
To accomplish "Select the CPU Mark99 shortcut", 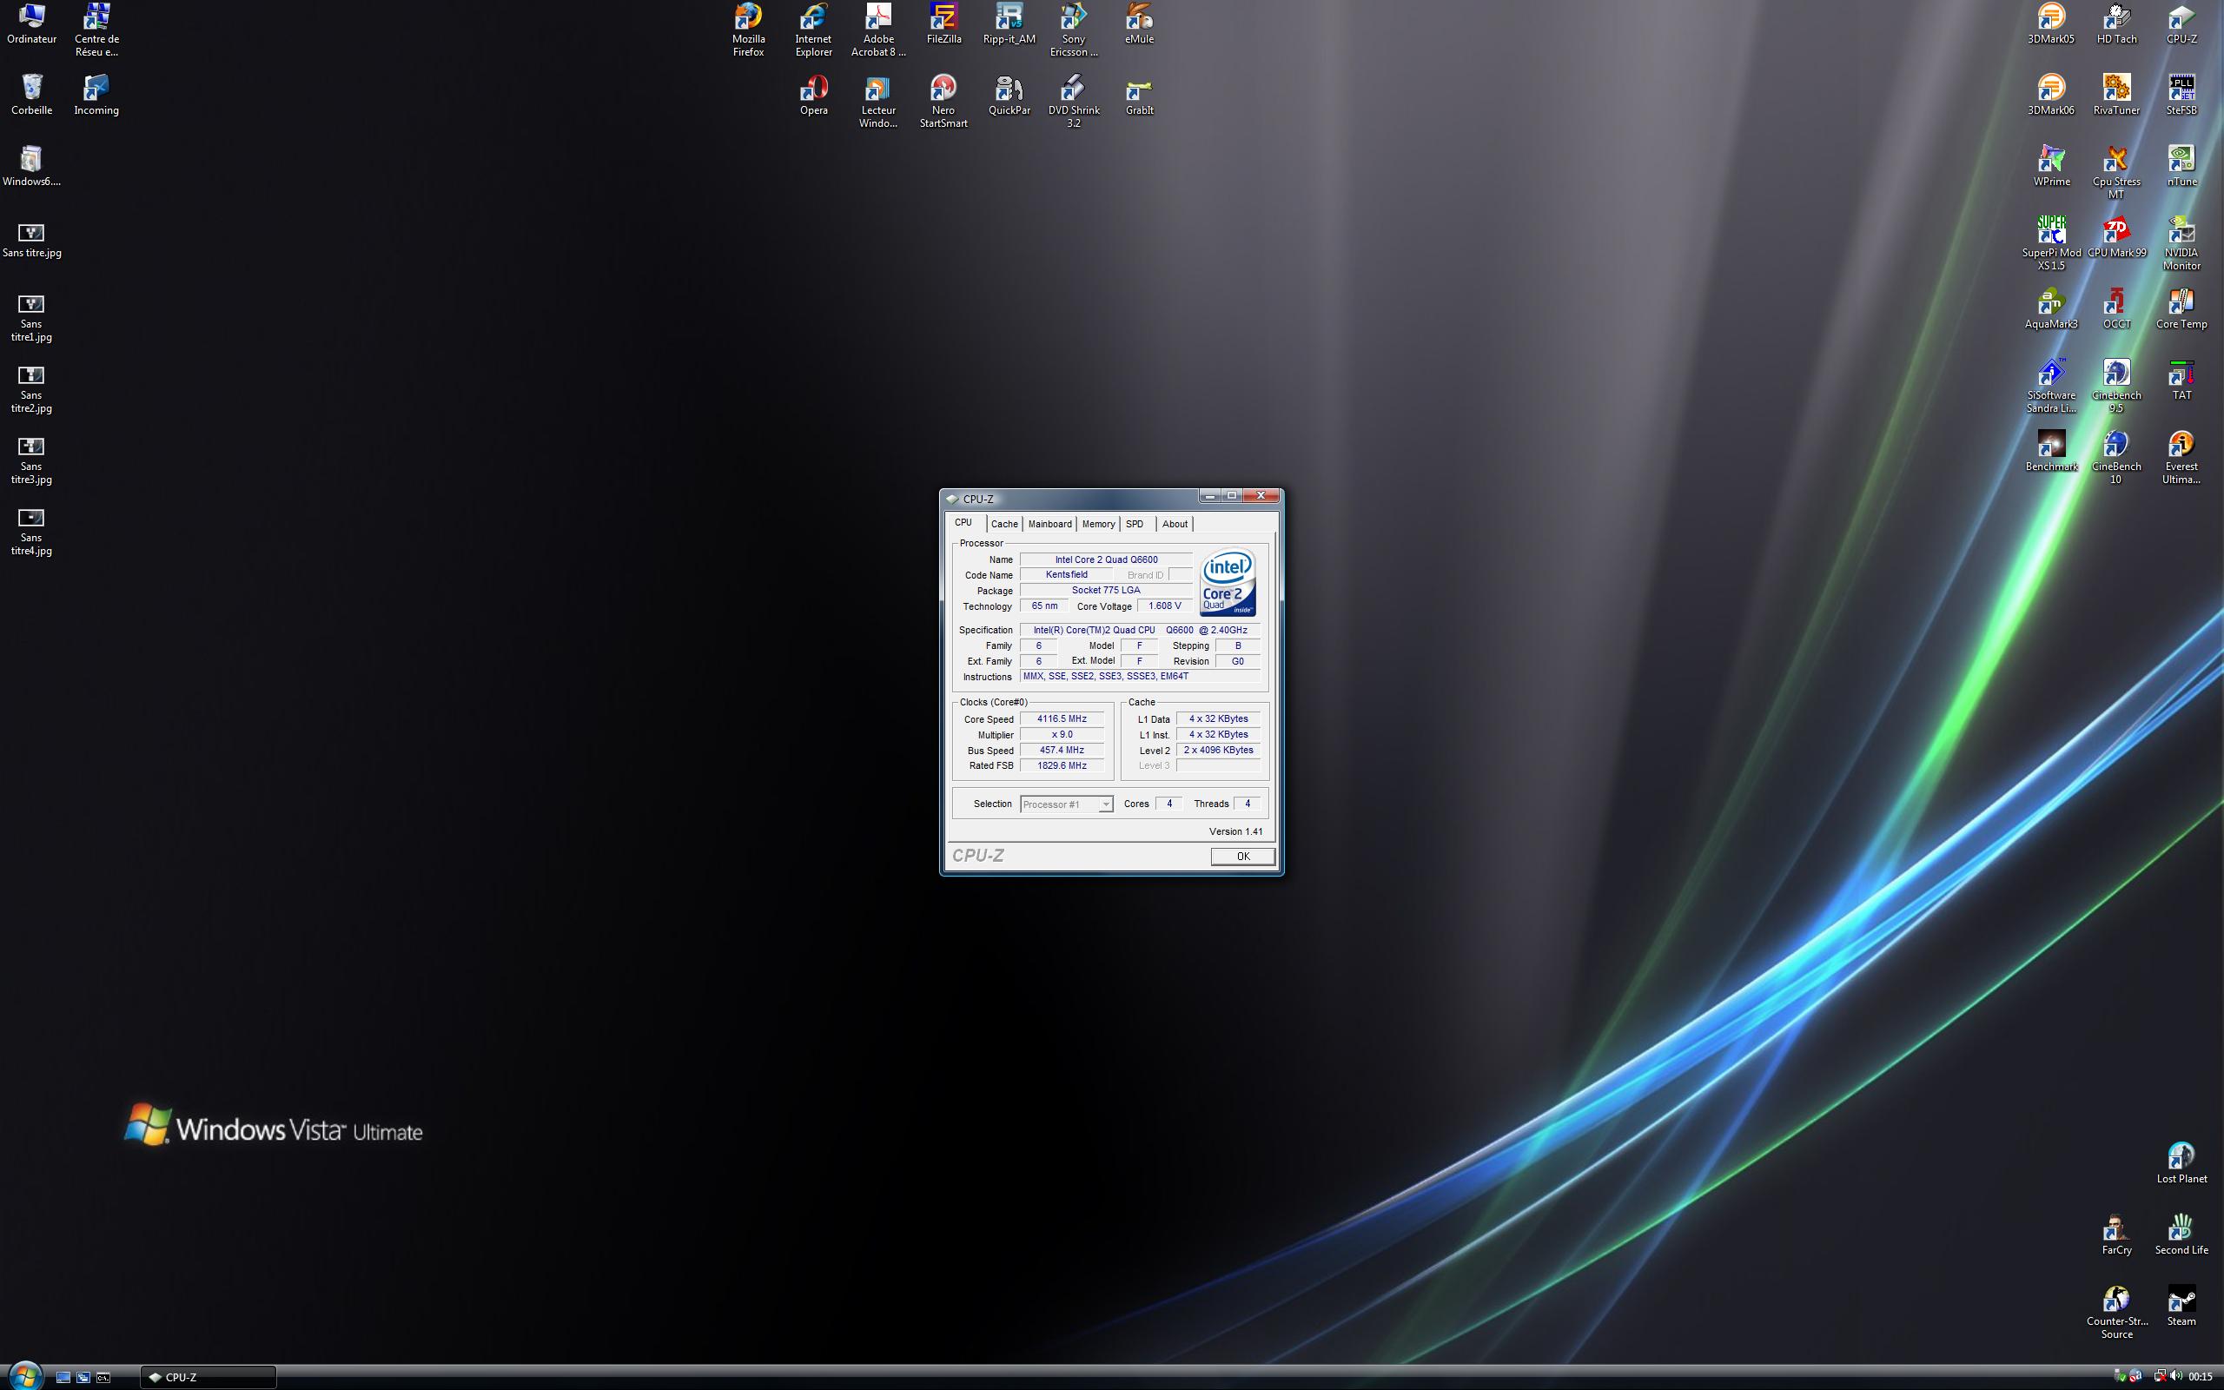I will point(2116,237).
